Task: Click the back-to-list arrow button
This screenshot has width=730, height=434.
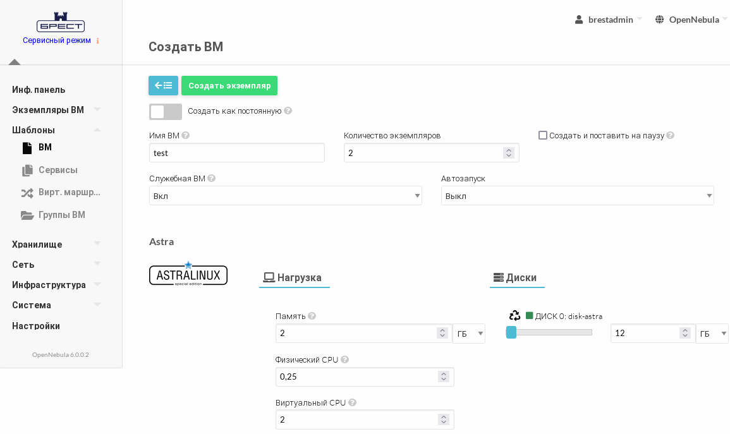Action: (x=163, y=85)
